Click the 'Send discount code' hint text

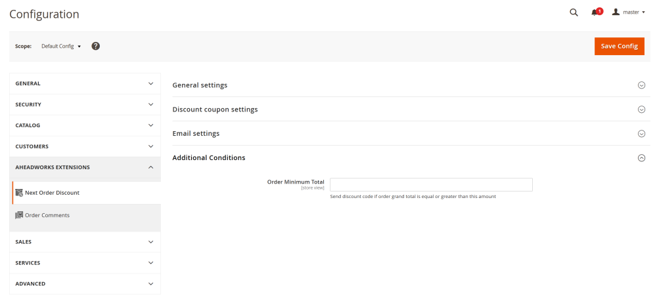(413, 196)
